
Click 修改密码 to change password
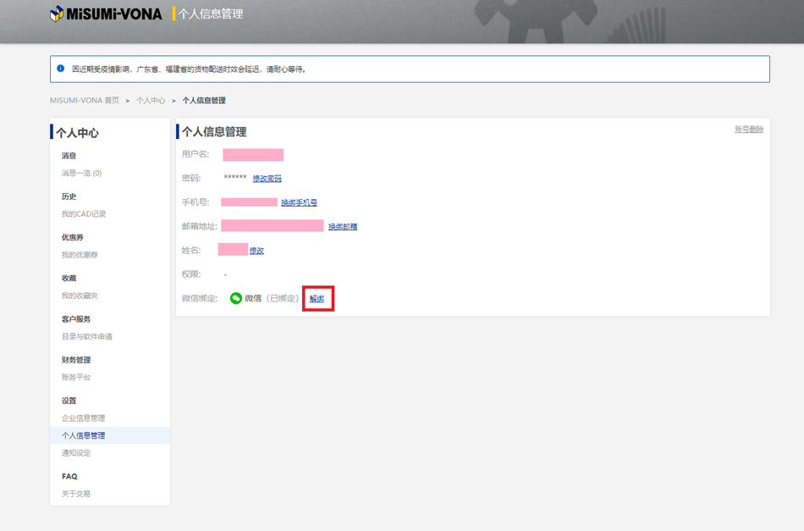(267, 179)
